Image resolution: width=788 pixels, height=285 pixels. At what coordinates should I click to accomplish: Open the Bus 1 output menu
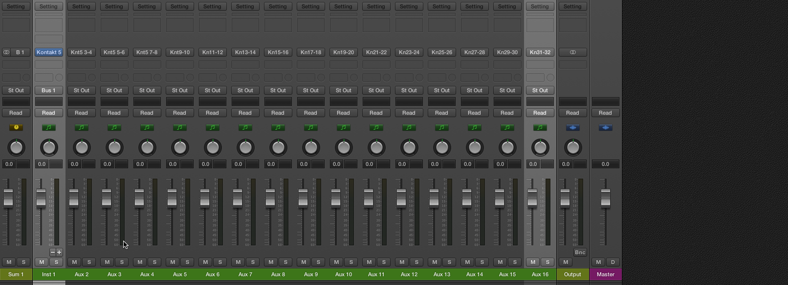pos(49,90)
